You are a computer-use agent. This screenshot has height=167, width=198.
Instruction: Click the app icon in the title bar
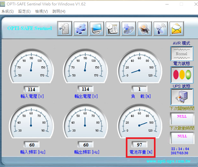[x=3, y=4]
